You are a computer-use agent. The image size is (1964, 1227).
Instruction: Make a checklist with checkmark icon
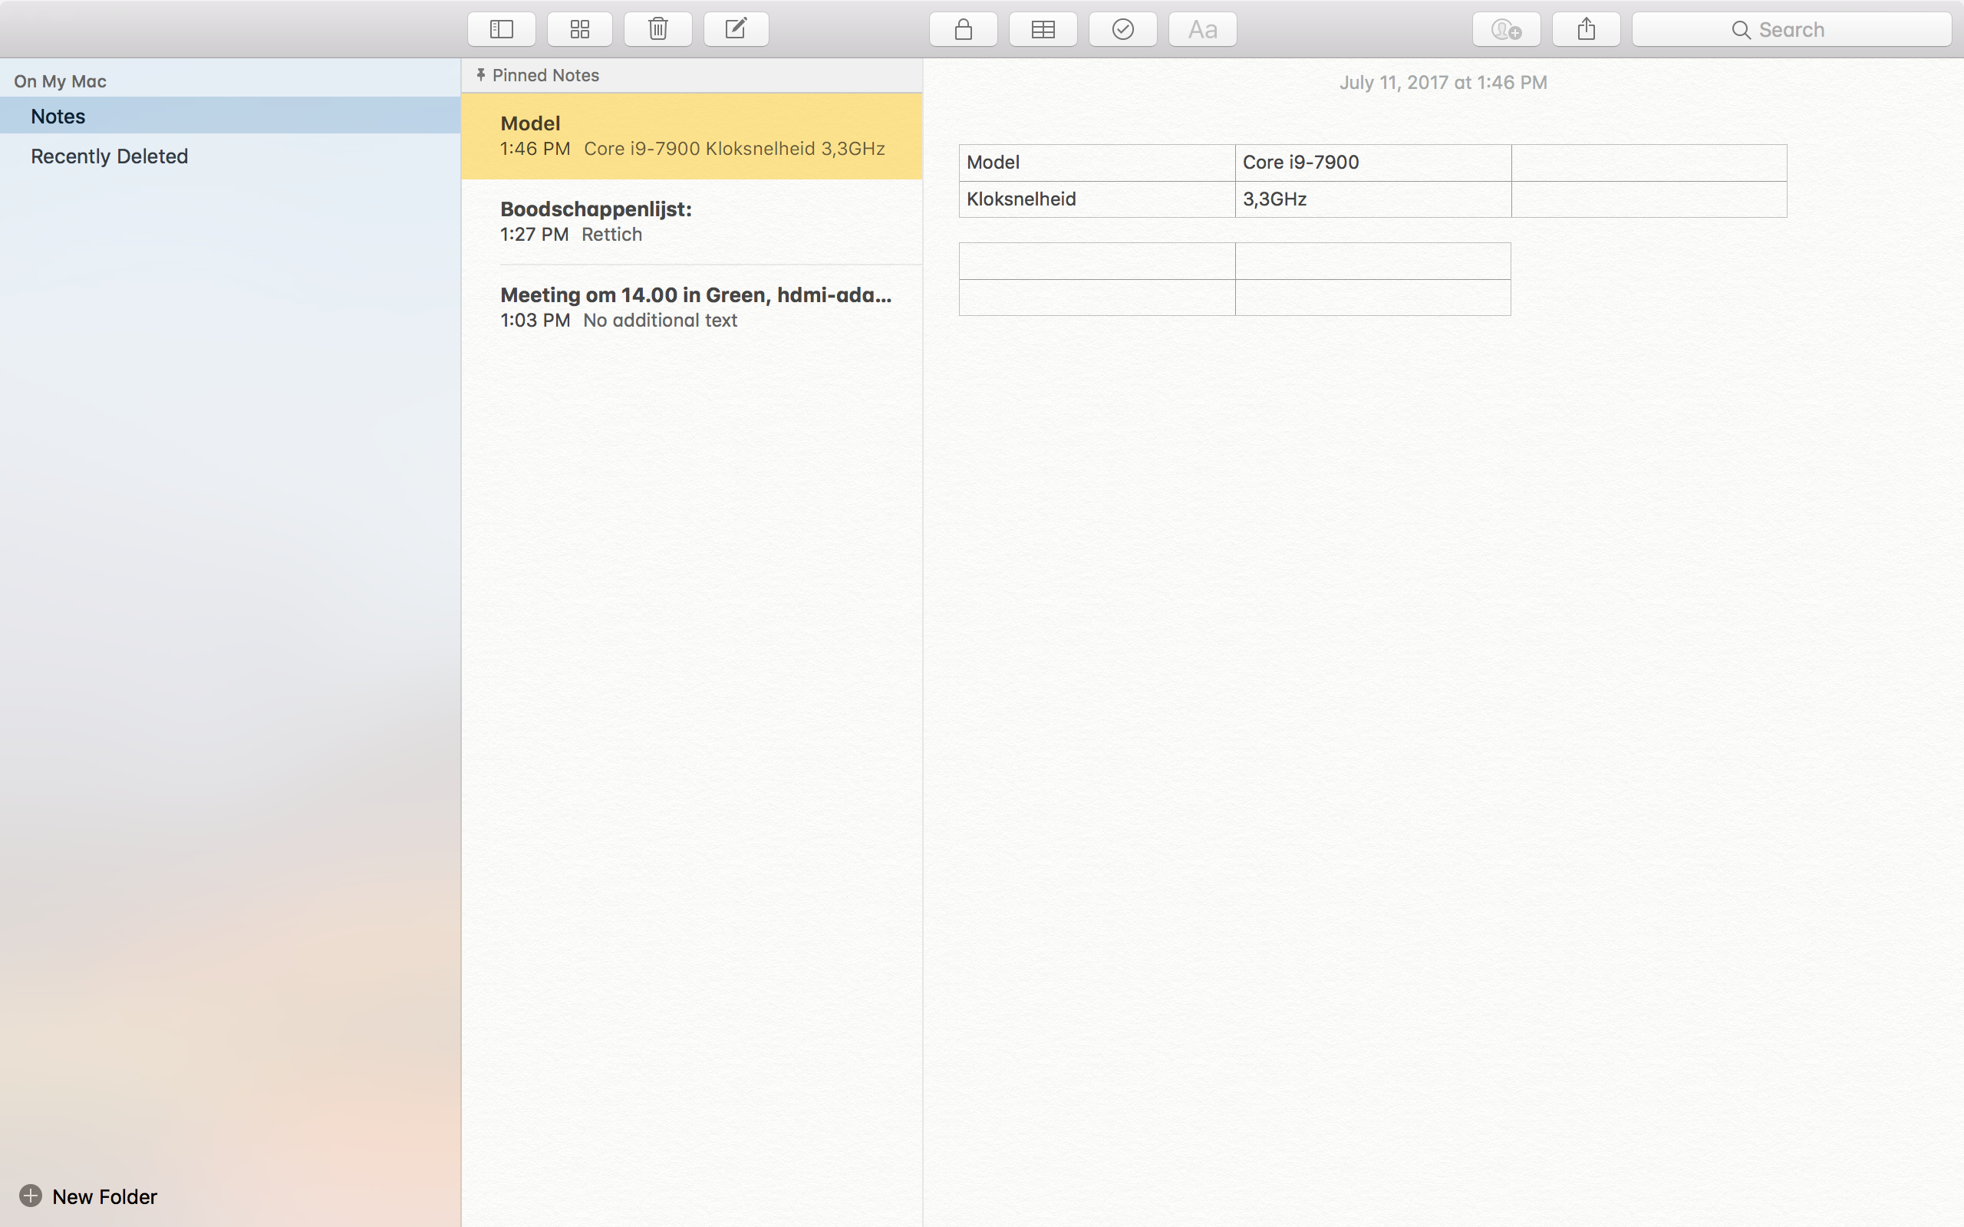pyautogui.click(x=1122, y=29)
